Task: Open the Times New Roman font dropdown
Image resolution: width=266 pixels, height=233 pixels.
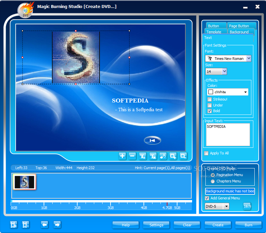Action: coord(249,59)
